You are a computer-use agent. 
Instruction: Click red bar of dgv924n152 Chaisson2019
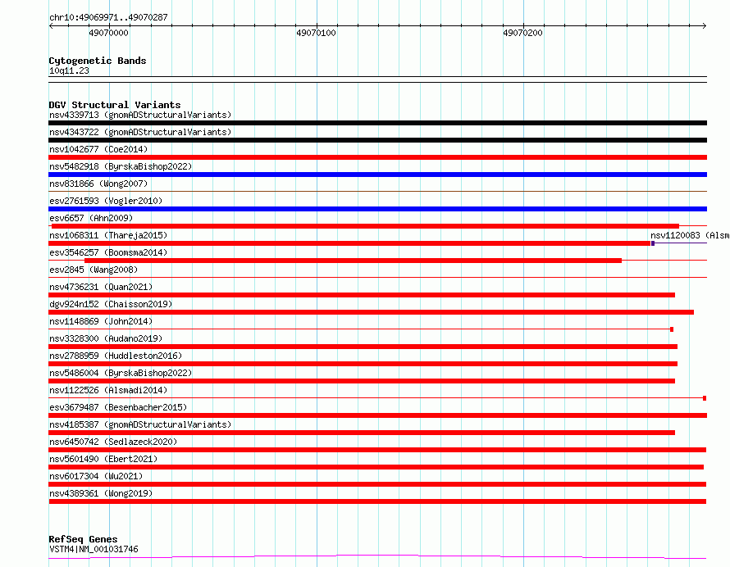click(x=371, y=312)
